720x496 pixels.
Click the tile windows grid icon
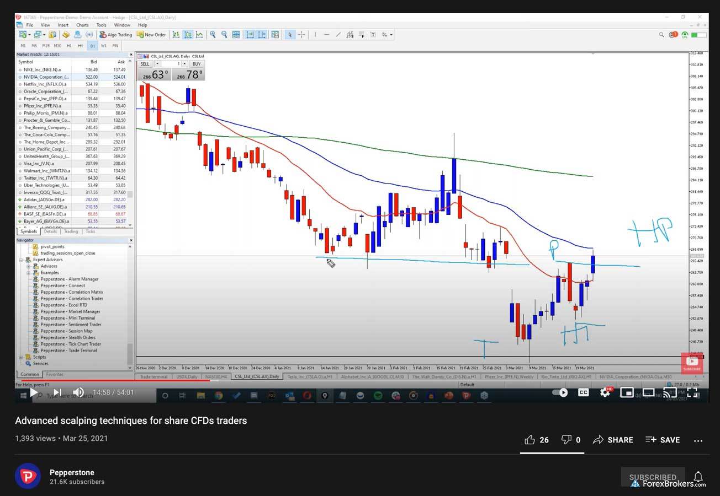[236, 35]
